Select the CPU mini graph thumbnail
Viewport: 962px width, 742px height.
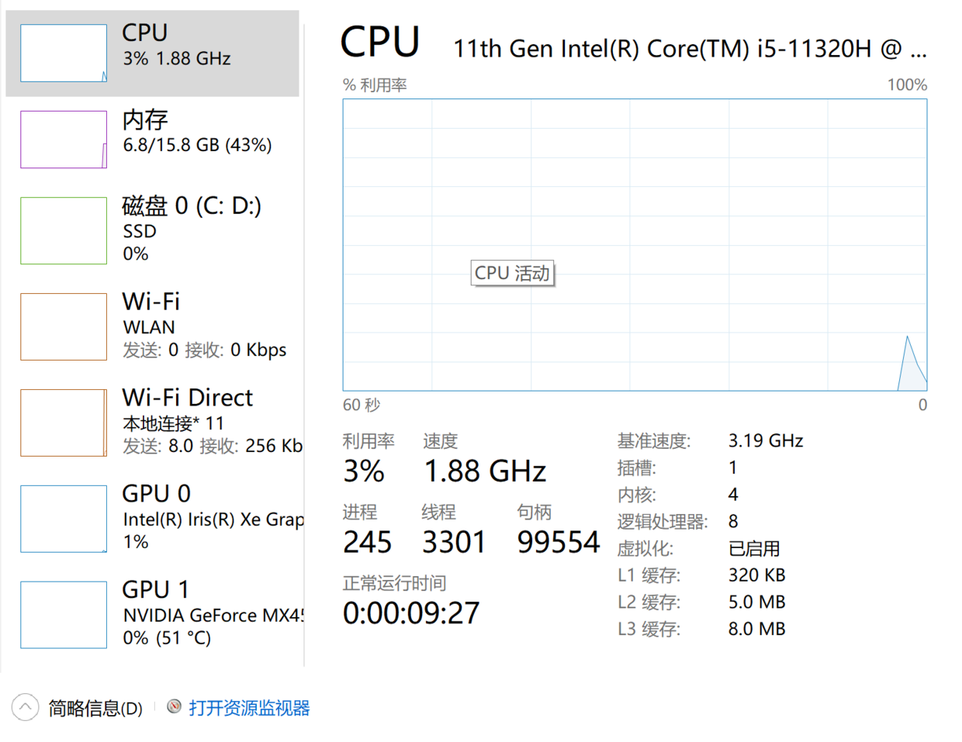coord(64,53)
